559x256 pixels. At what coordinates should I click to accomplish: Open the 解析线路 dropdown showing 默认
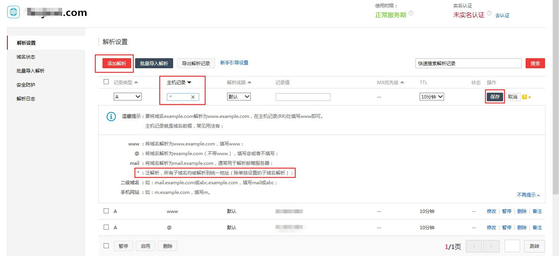[238, 97]
